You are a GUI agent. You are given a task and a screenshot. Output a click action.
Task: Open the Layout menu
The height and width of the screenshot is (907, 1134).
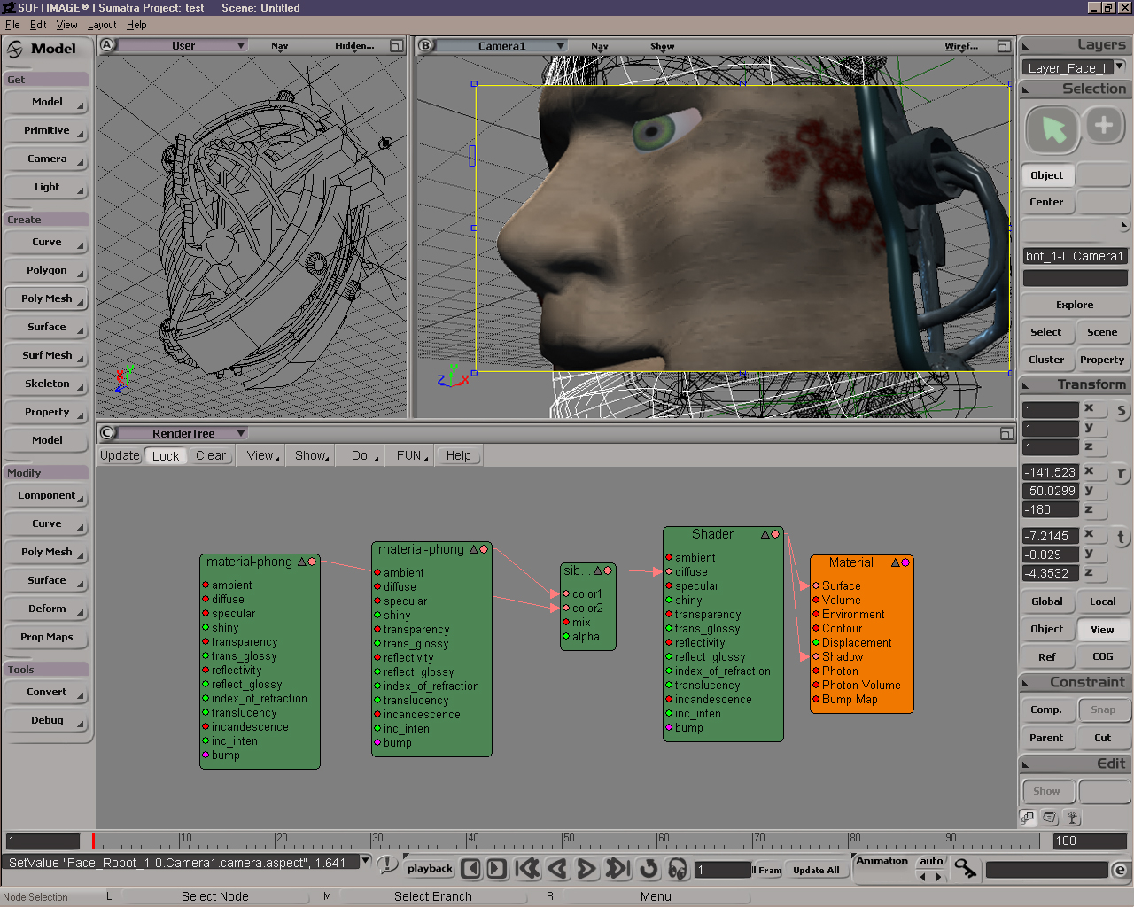point(102,25)
